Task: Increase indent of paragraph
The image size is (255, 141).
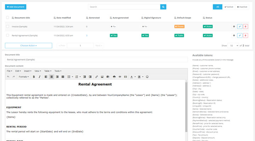Action: 90,77
